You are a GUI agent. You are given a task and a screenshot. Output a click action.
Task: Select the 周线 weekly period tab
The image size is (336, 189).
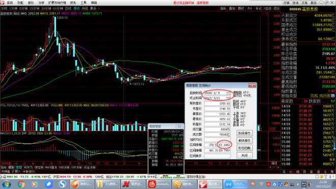click(x=76, y=8)
